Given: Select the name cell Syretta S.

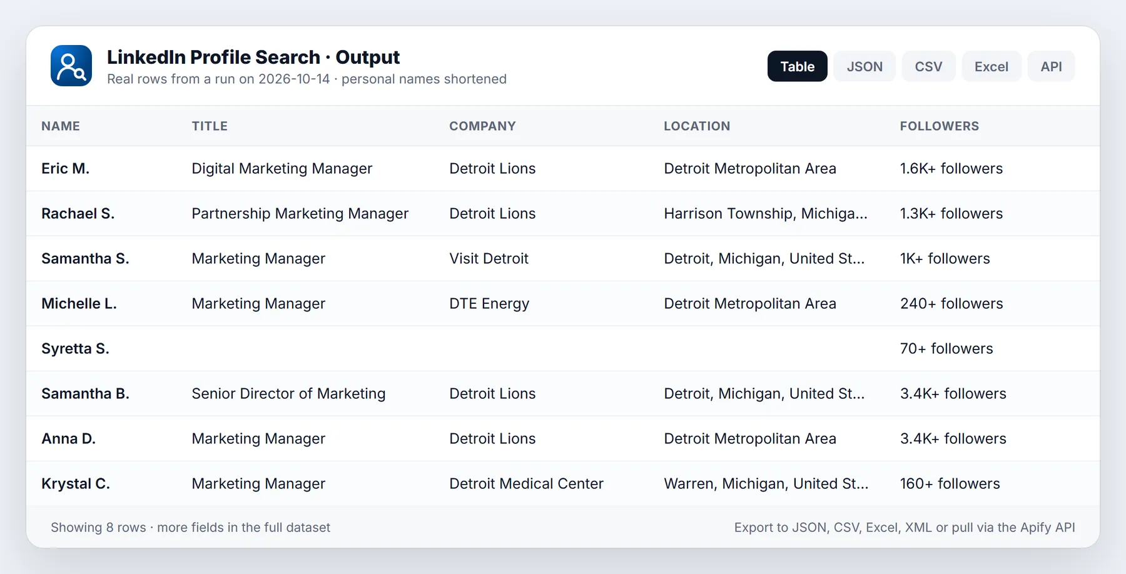Looking at the screenshot, I should [x=75, y=348].
